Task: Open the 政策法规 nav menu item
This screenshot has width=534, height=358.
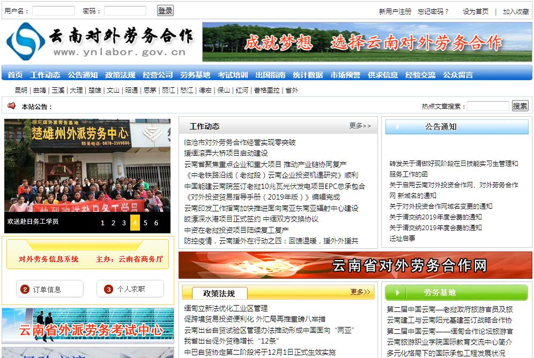Action: click(120, 75)
